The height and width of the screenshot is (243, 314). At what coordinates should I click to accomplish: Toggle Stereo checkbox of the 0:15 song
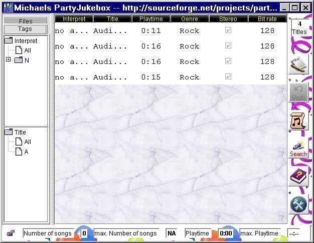(228, 76)
